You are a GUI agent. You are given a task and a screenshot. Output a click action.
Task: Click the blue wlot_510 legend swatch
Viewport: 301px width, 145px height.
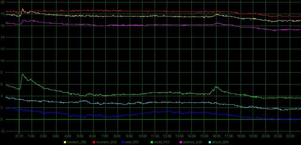123,142
